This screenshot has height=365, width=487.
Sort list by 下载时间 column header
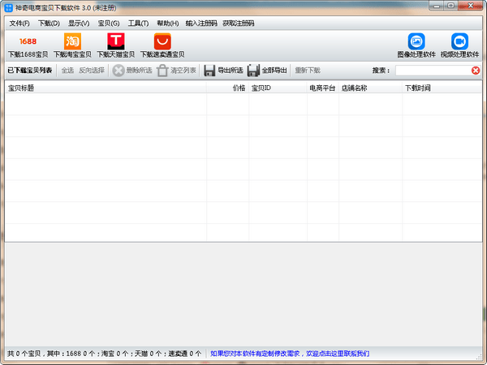pyautogui.click(x=417, y=88)
